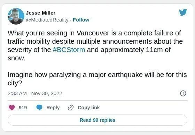Image resolution: width=195 pixels, height=135 pixels.
Task: Open Jesse Miller's profile picture
Action: tap(16, 16)
